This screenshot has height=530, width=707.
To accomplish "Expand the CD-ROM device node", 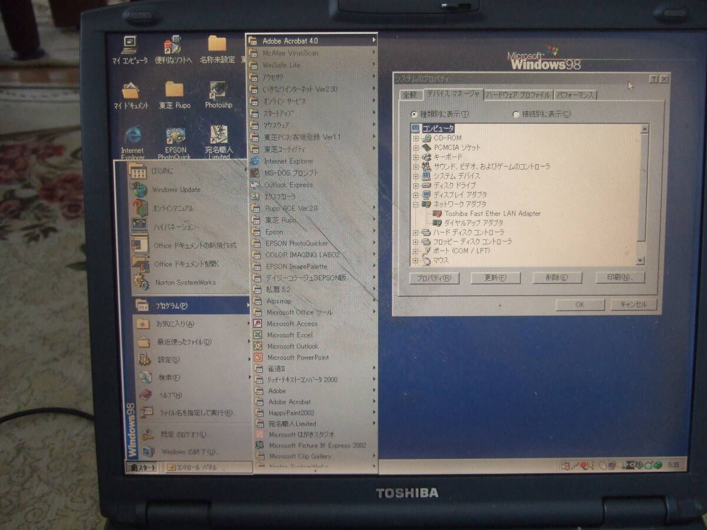I will point(416,138).
